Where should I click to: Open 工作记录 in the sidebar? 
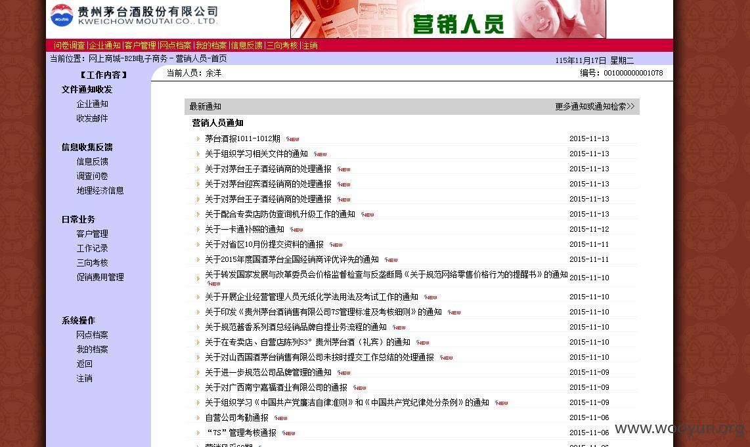coord(93,249)
